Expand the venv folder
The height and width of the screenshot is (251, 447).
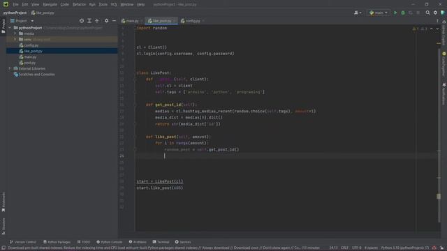(x=15, y=39)
